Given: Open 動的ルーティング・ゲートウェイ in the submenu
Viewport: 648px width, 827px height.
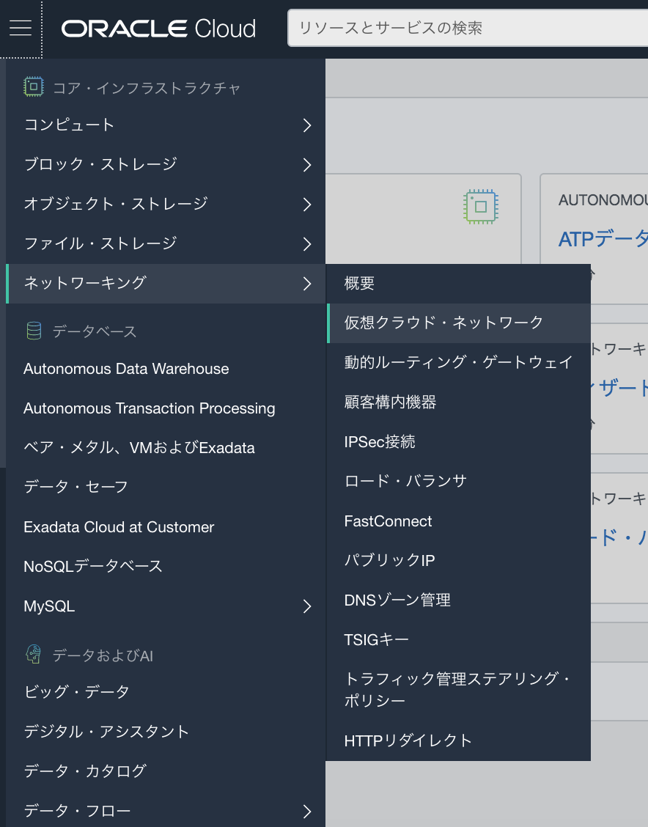Looking at the screenshot, I should click(x=458, y=362).
